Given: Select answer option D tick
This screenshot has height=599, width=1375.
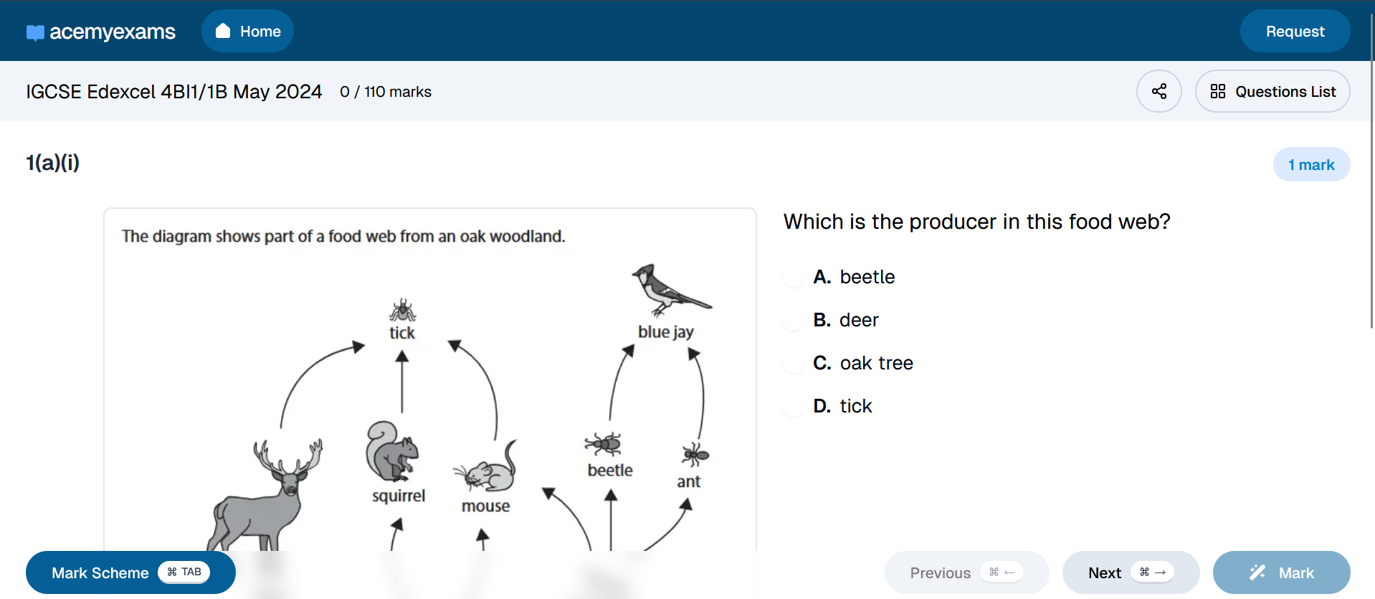Looking at the screenshot, I should point(794,406).
